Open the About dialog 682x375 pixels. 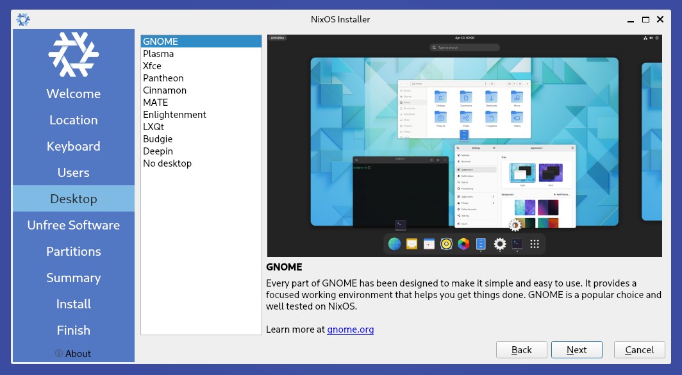pyautogui.click(x=73, y=353)
